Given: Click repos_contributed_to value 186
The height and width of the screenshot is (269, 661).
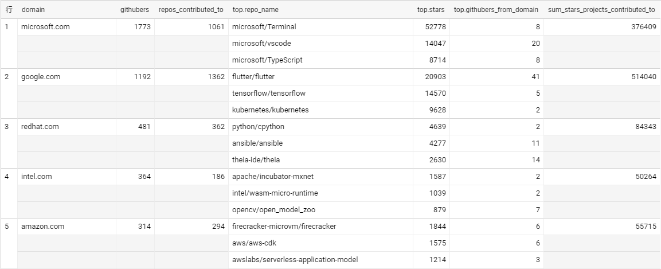Looking at the screenshot, I should [218, 176].
